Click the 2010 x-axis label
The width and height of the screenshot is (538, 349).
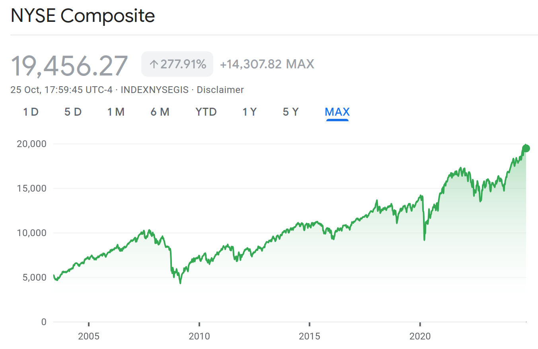199,336
